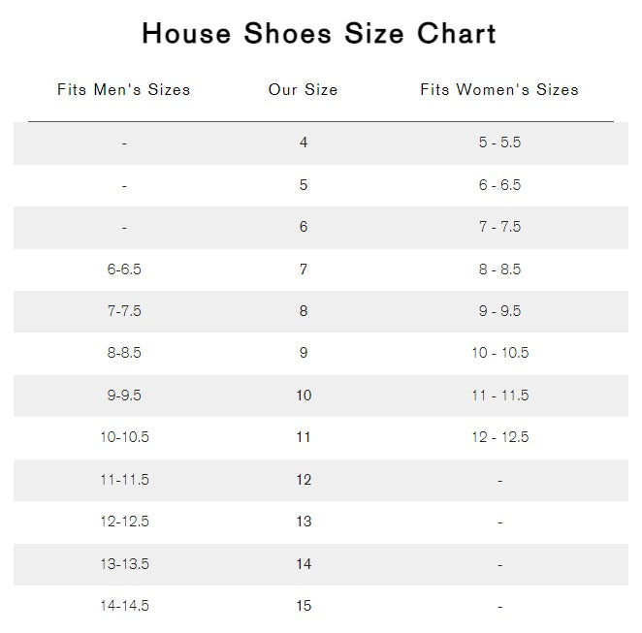
Task: Click size 4 in Our Size column
Action: (x=304, y=142)
